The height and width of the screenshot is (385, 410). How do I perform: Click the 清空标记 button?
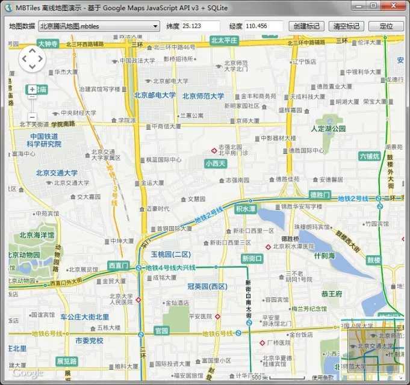point(346,26)
